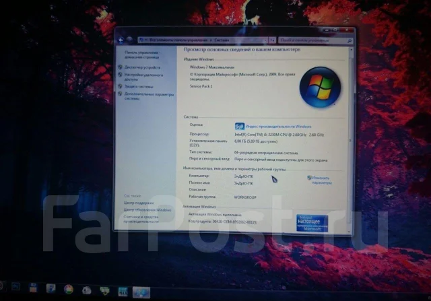The height and width of the screenshot is (301, 431).
Task: Click '64-разрядная операционная система' text
Action: pos(266,153)
